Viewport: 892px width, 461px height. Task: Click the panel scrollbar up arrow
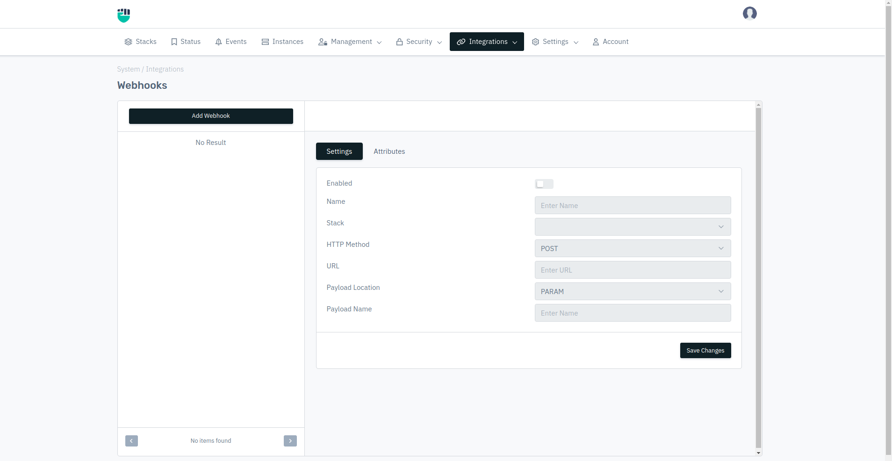pos(758,104)
